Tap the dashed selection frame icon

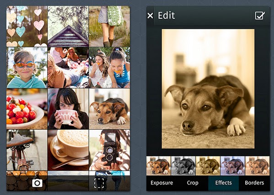point(99,183)
